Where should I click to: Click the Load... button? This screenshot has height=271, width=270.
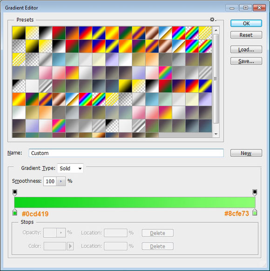[x=246, y=50]
